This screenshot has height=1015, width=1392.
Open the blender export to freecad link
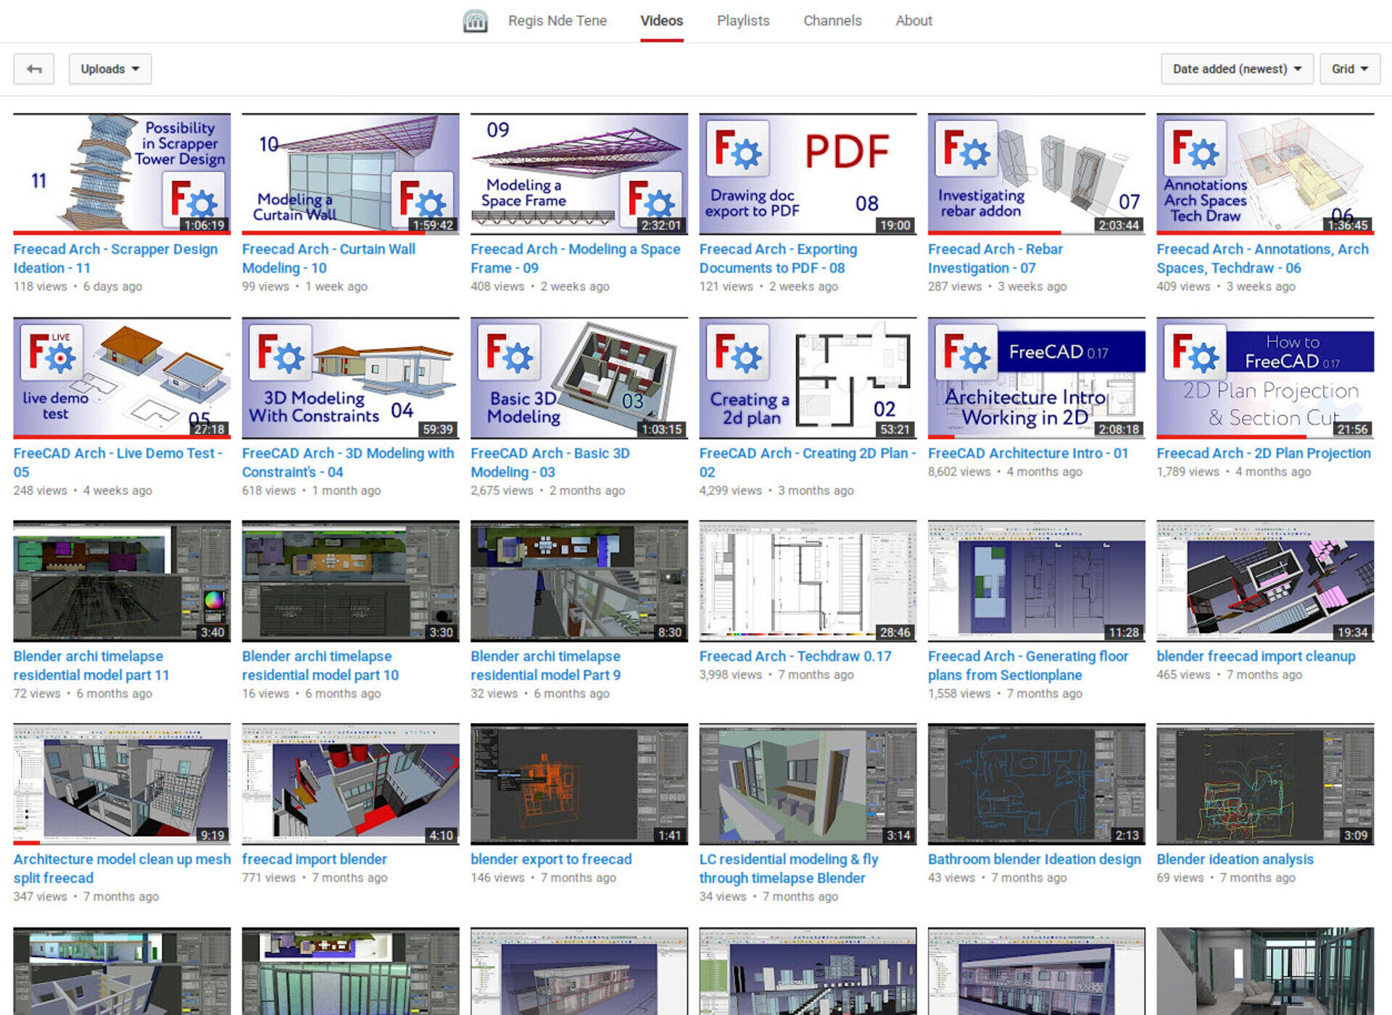click(x=550, y=859)
